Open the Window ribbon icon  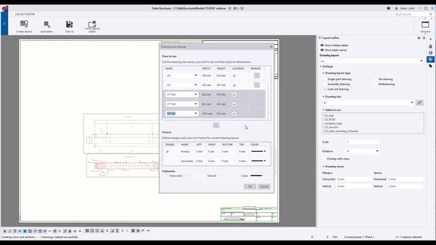point(425,24)
